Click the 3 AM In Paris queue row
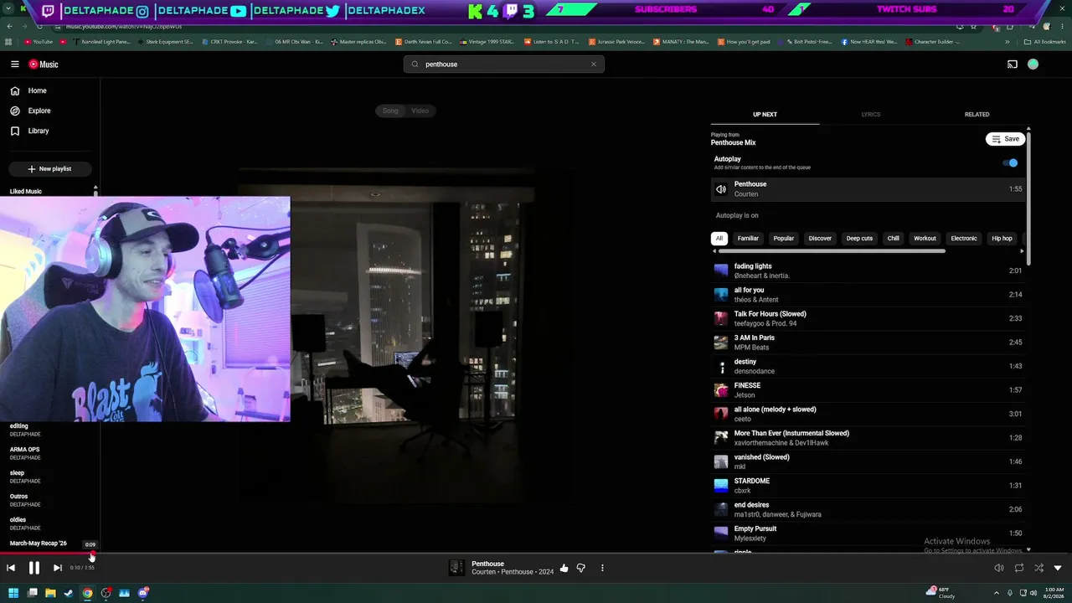The height and width of the screenshot is (603, 1072). click(868, 343)
